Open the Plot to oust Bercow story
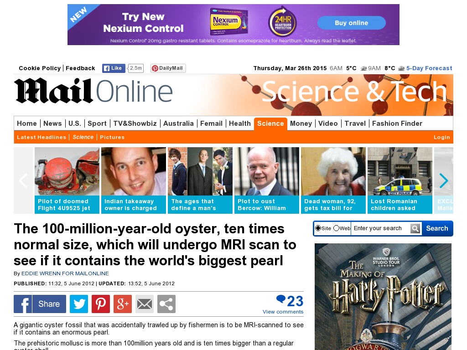The image size is (467, 350). (267, 180)
